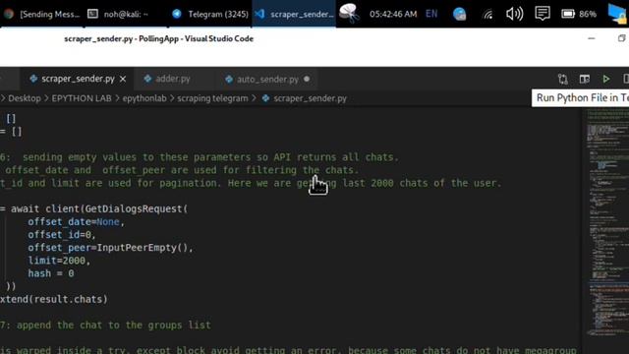629x354 pixels.
Task: Select Desktop in the breadcrumb path
Action: point(25,98)
